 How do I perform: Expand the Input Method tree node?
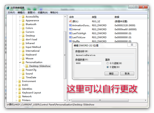(x=20, y=47)
